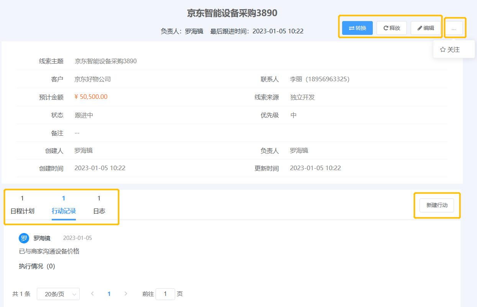Screen dimensions: 477x307
Task: Go to previous page arrow
Action: coord(92,294)
